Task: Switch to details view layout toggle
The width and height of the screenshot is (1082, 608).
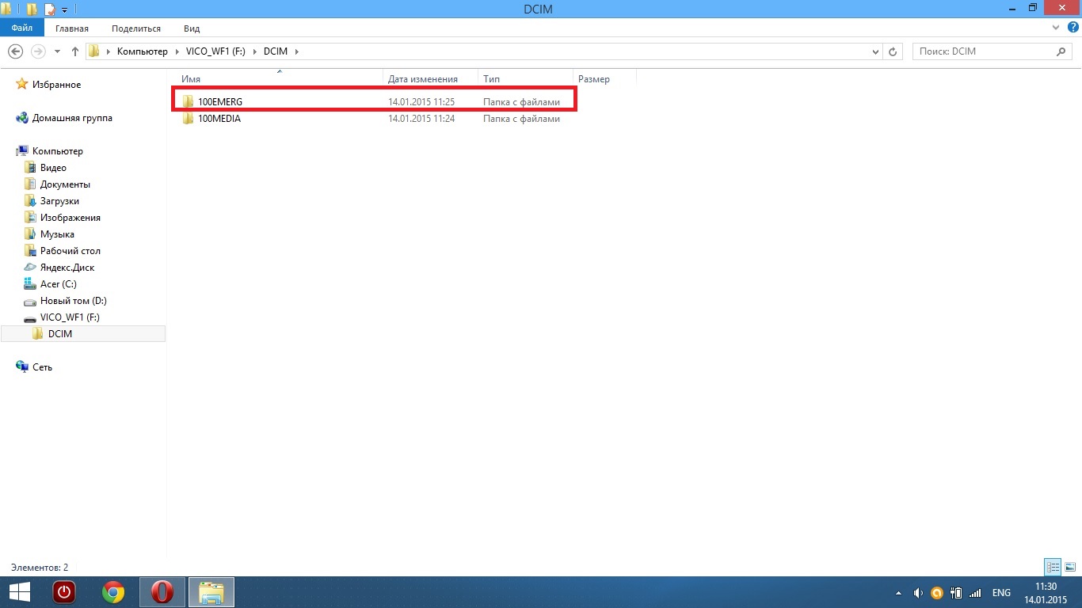Action: coord(1053,567)
